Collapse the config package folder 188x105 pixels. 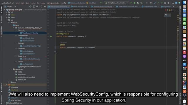pyautogui.click(x=16, y=30)
